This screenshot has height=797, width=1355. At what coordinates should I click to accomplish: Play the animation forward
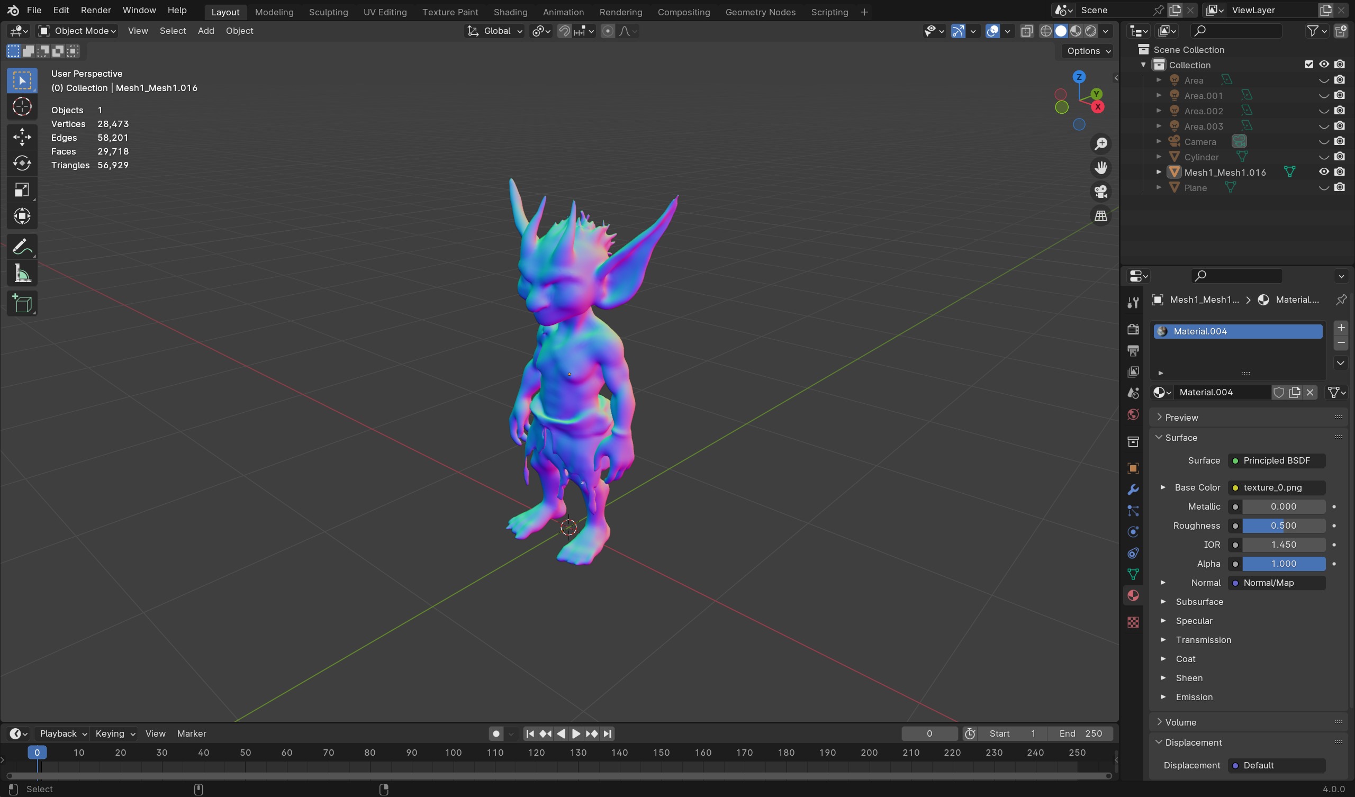click(x=576, y=733)
